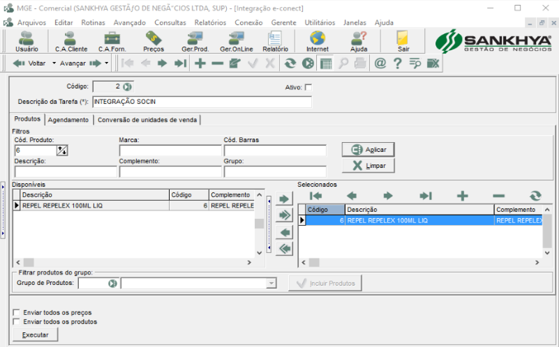Click the Código column header in Selecionados
Viewport: 559px width, 347px height.
coord(325,210)
